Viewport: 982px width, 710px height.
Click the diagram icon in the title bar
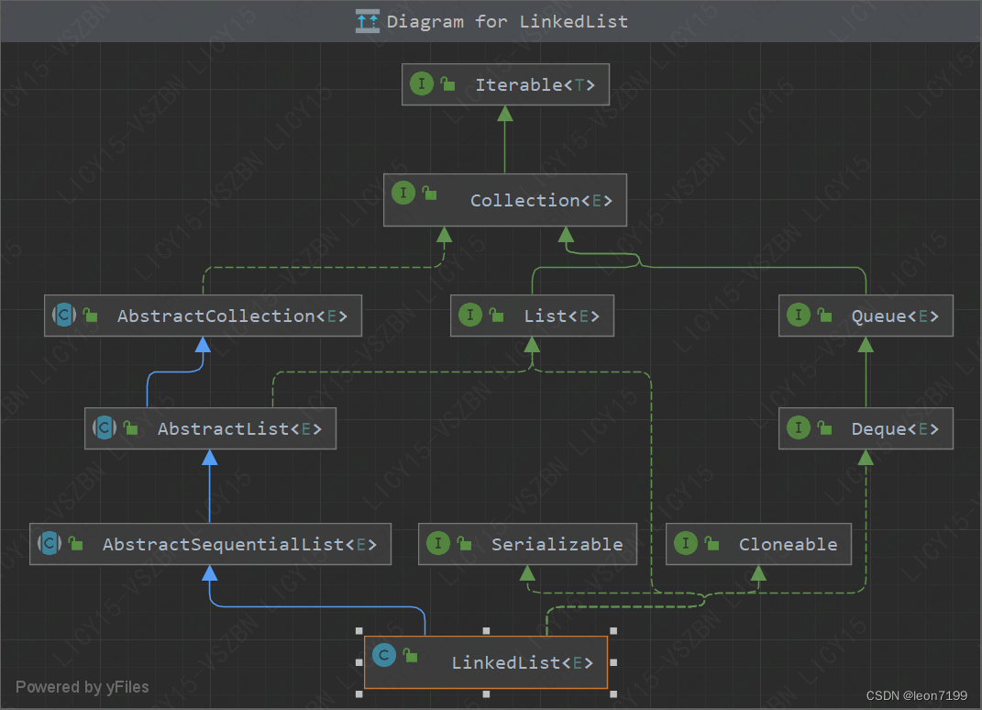click(366, 20)
